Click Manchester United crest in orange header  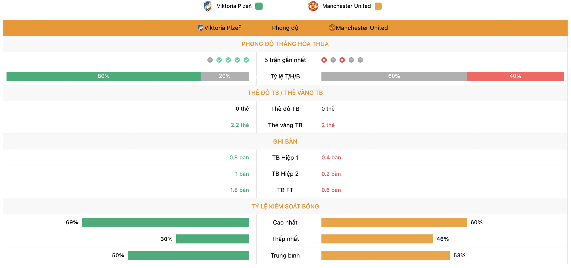(x=332, y=28)
